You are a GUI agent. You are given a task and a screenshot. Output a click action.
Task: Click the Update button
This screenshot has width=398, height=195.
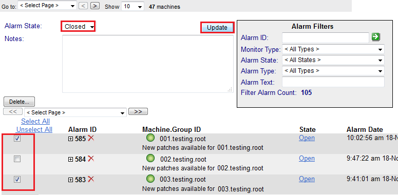[217, 28]
